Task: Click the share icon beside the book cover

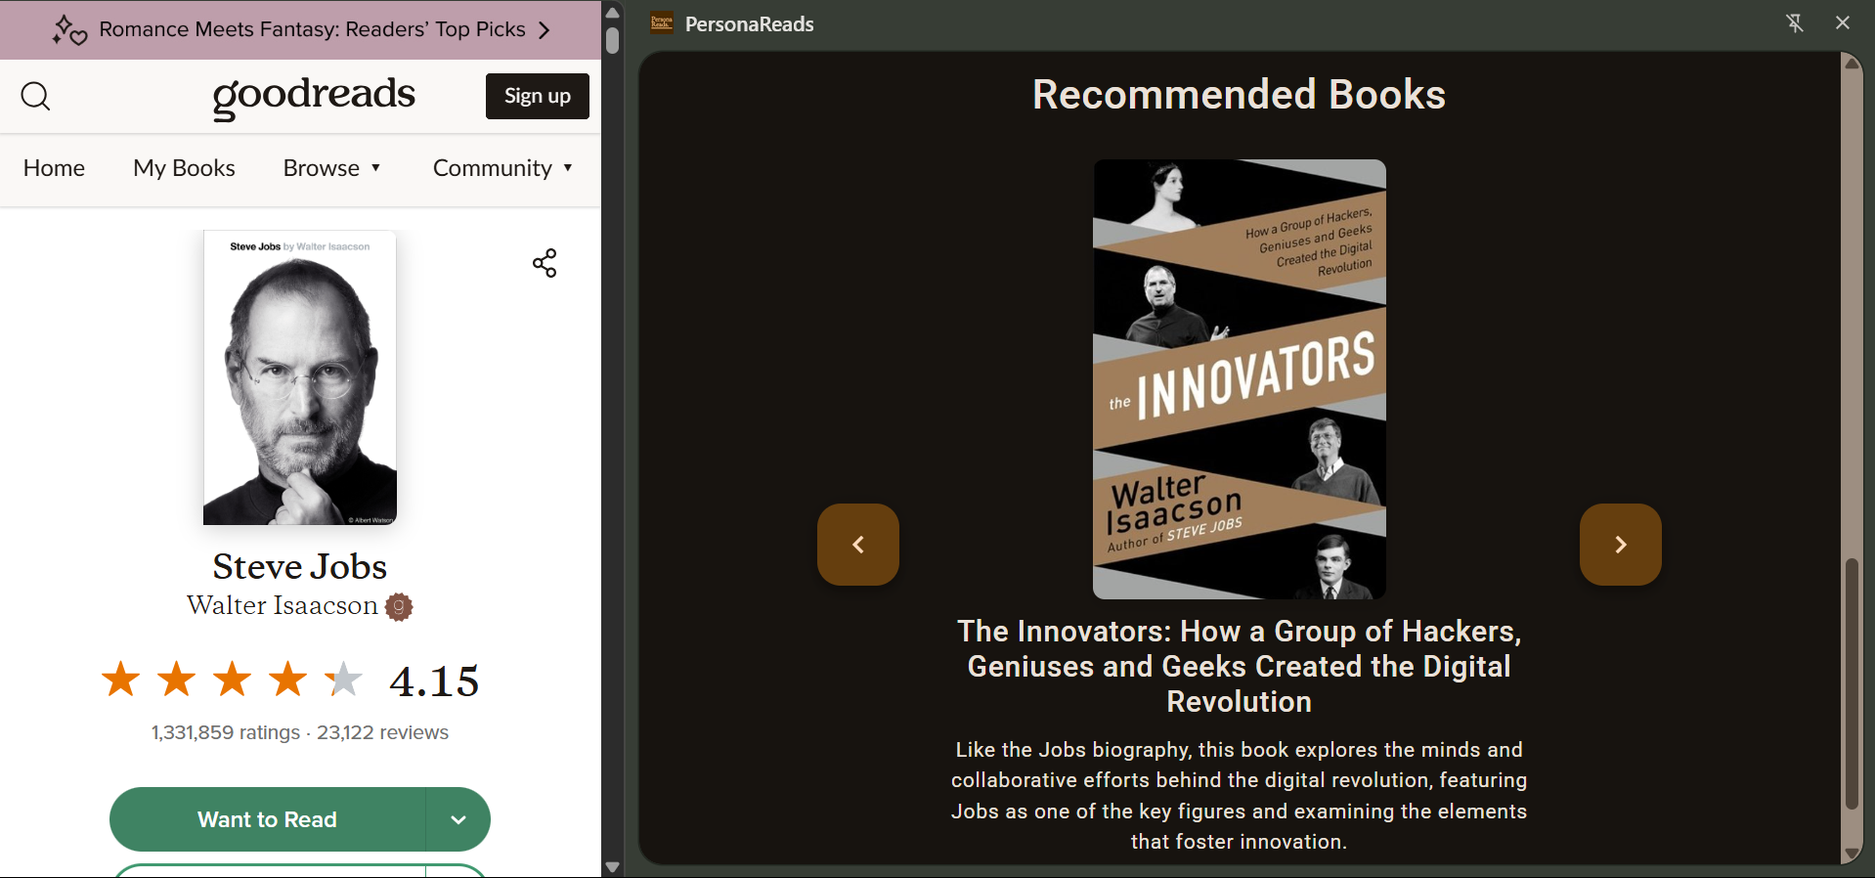Action: (545, 263)
